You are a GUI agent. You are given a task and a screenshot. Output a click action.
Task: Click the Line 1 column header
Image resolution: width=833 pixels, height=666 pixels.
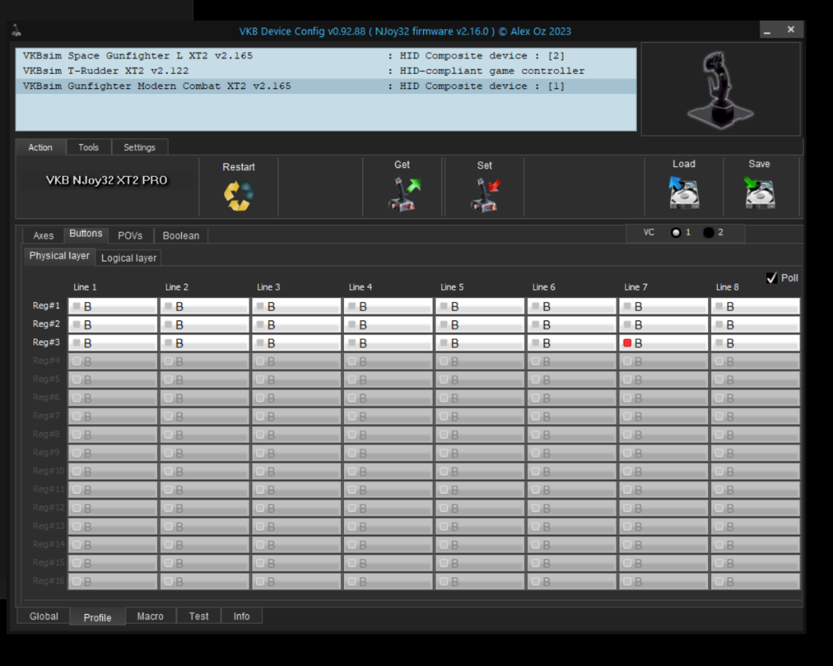click(85, 287)
